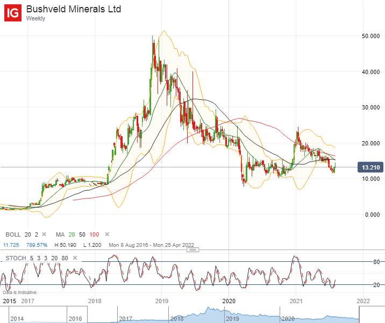385x323 pixels.
Task: Click the 2016 marker in navigator strip
Action: click(x=75, y=319)
